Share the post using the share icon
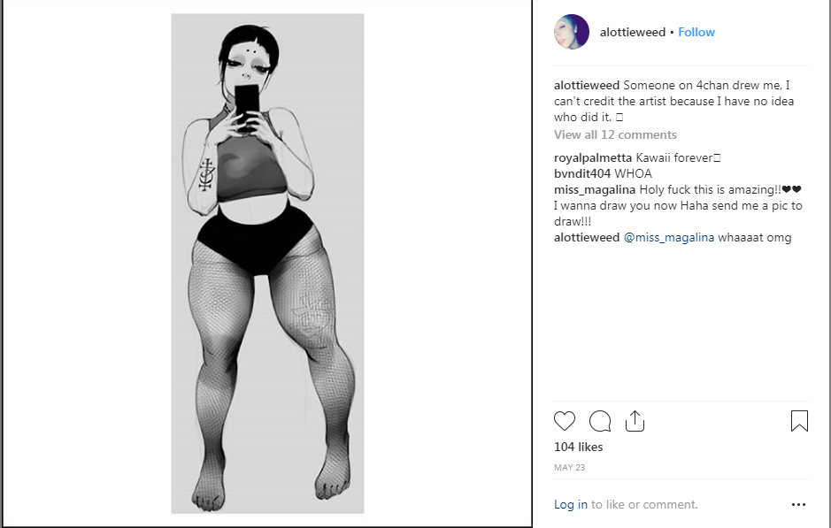This screenshot has height=528, width=831. click(635, 421)
